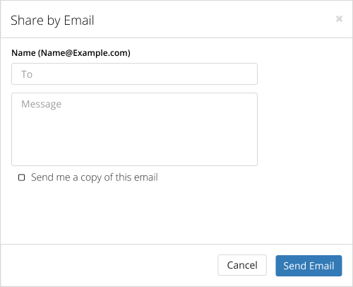Screen dimensions: 353x287
Task: Click the 'Message' placeholder text
Action: (42, 104)
